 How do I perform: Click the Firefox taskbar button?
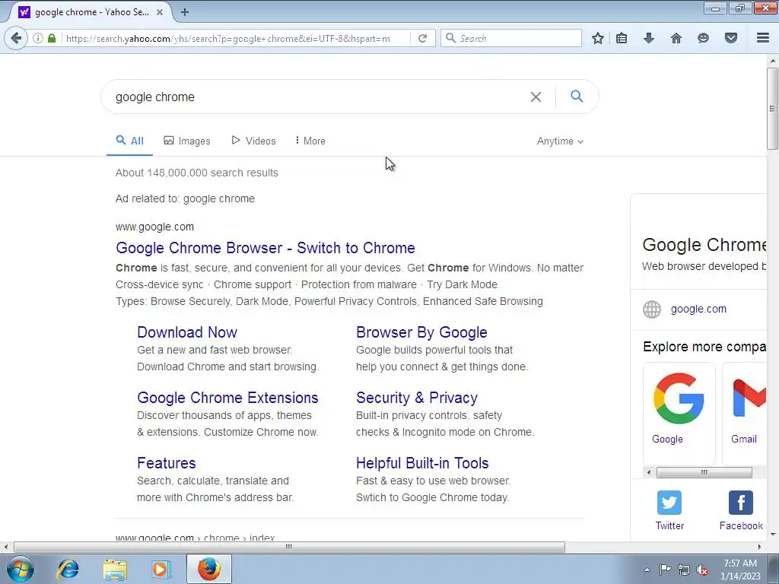pos(209,569)
